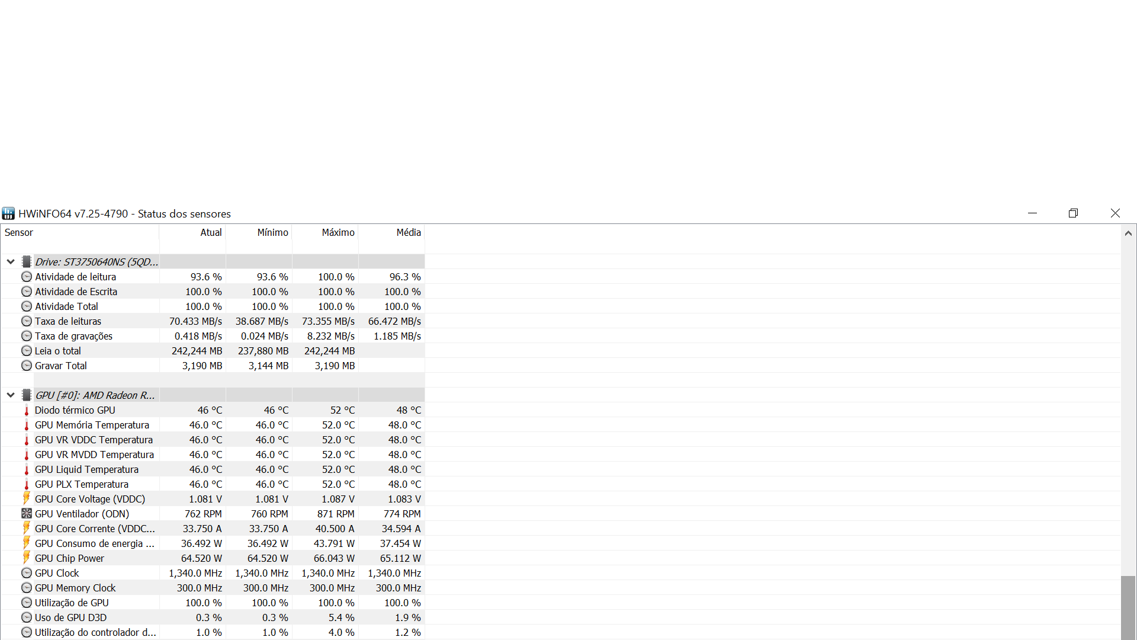Select the GPU Memória Temperatura row label
This screenshot has height=640, width=1137.
point(92,425)
